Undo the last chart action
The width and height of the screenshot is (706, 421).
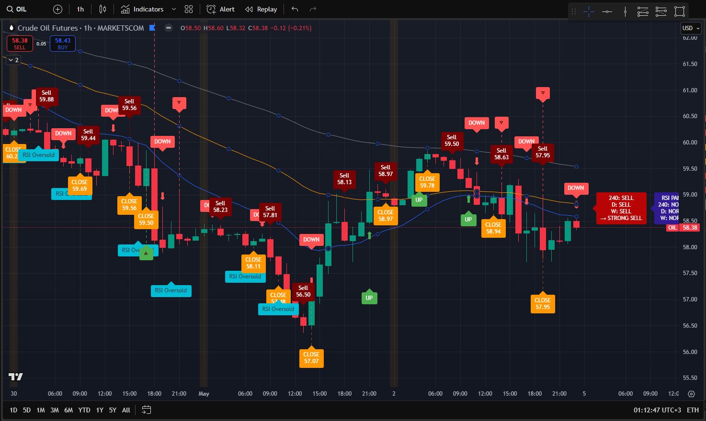click(295, 9)
